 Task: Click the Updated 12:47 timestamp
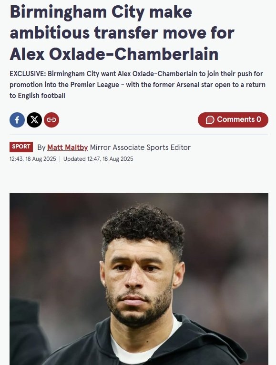pos(98,159)
